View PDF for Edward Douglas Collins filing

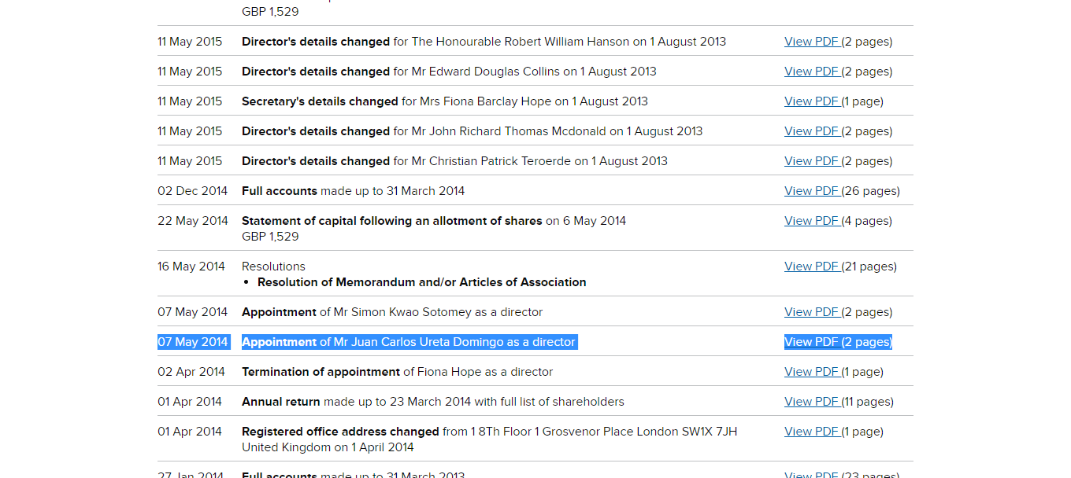click(812, 72)
